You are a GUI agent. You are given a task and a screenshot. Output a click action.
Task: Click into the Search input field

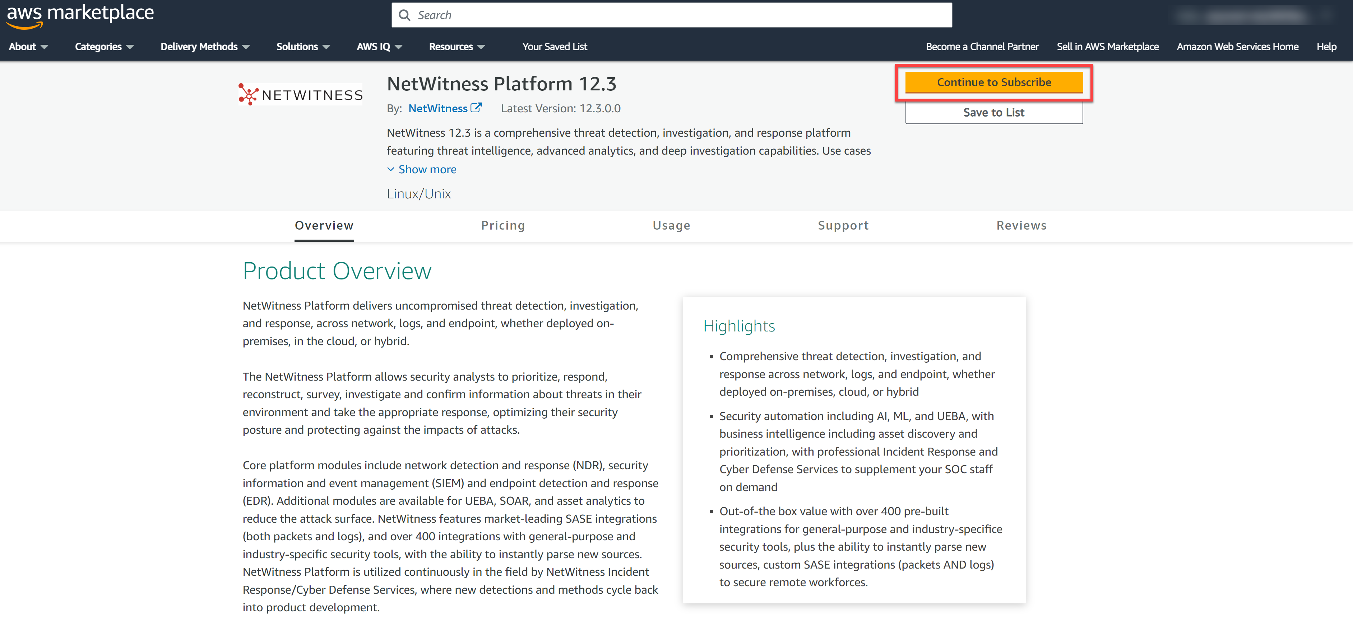[x=677, y=15]
